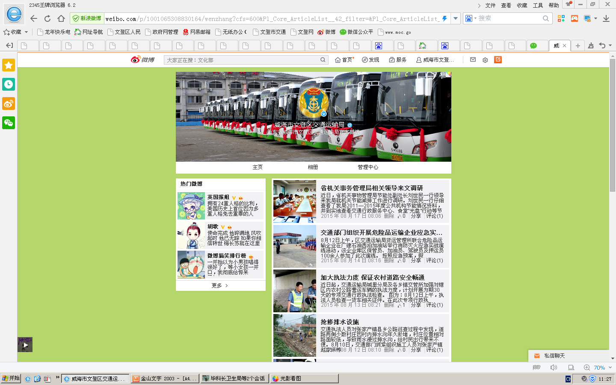This screenshot has width=616, height=385.
Task: Toggle incognito mask mode in status bar
Action: [536, 367]
